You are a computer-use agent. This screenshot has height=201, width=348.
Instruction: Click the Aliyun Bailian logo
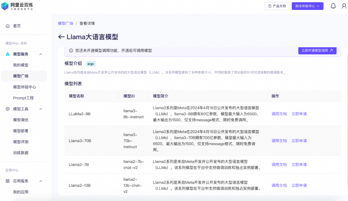(x=17, y=6)
